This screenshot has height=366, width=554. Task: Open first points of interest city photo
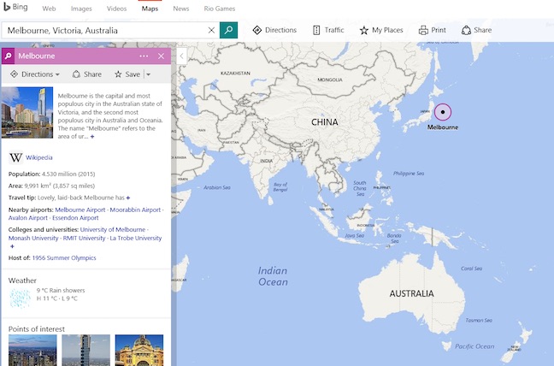32,350
